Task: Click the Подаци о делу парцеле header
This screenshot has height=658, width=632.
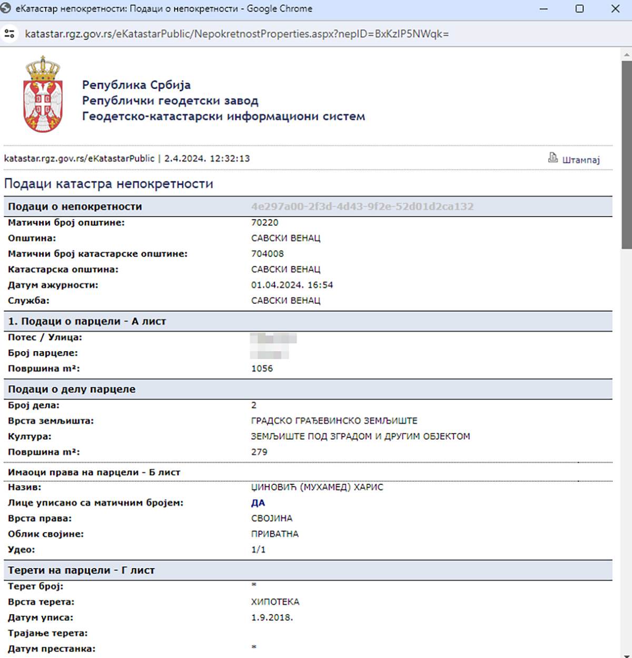Action: tap(72, 389)
